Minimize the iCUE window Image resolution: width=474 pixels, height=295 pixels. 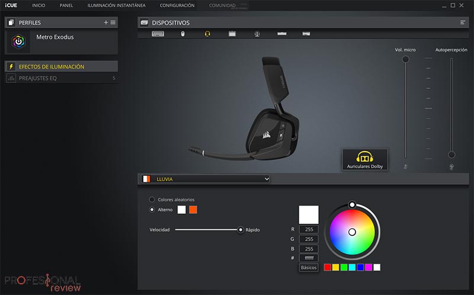pyautogui.click(x=444, y=5)
